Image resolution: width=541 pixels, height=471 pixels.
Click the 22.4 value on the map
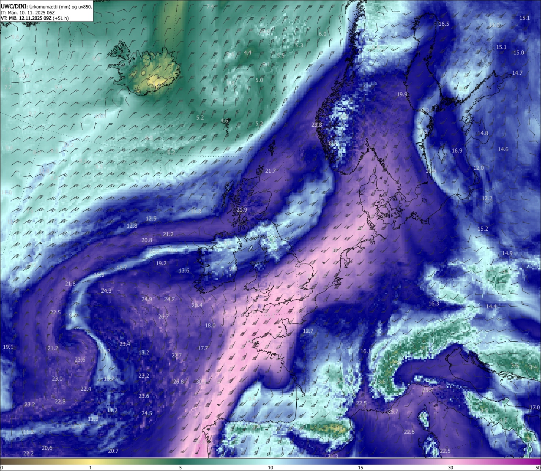click(x=86, y=389)
